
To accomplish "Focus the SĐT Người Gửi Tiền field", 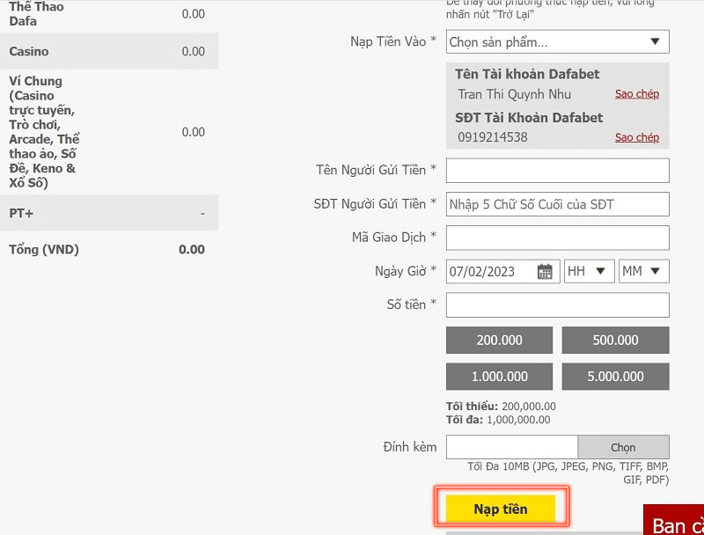I will coord(558,204).
